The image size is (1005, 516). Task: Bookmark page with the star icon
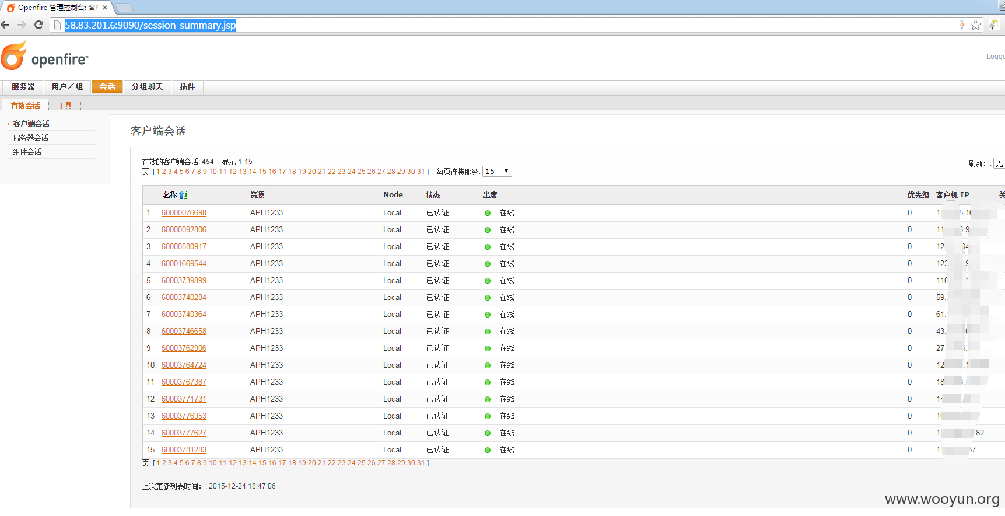975,25
